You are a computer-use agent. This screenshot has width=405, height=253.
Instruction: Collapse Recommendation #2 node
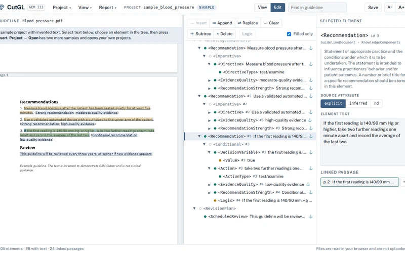pos(199,96)
